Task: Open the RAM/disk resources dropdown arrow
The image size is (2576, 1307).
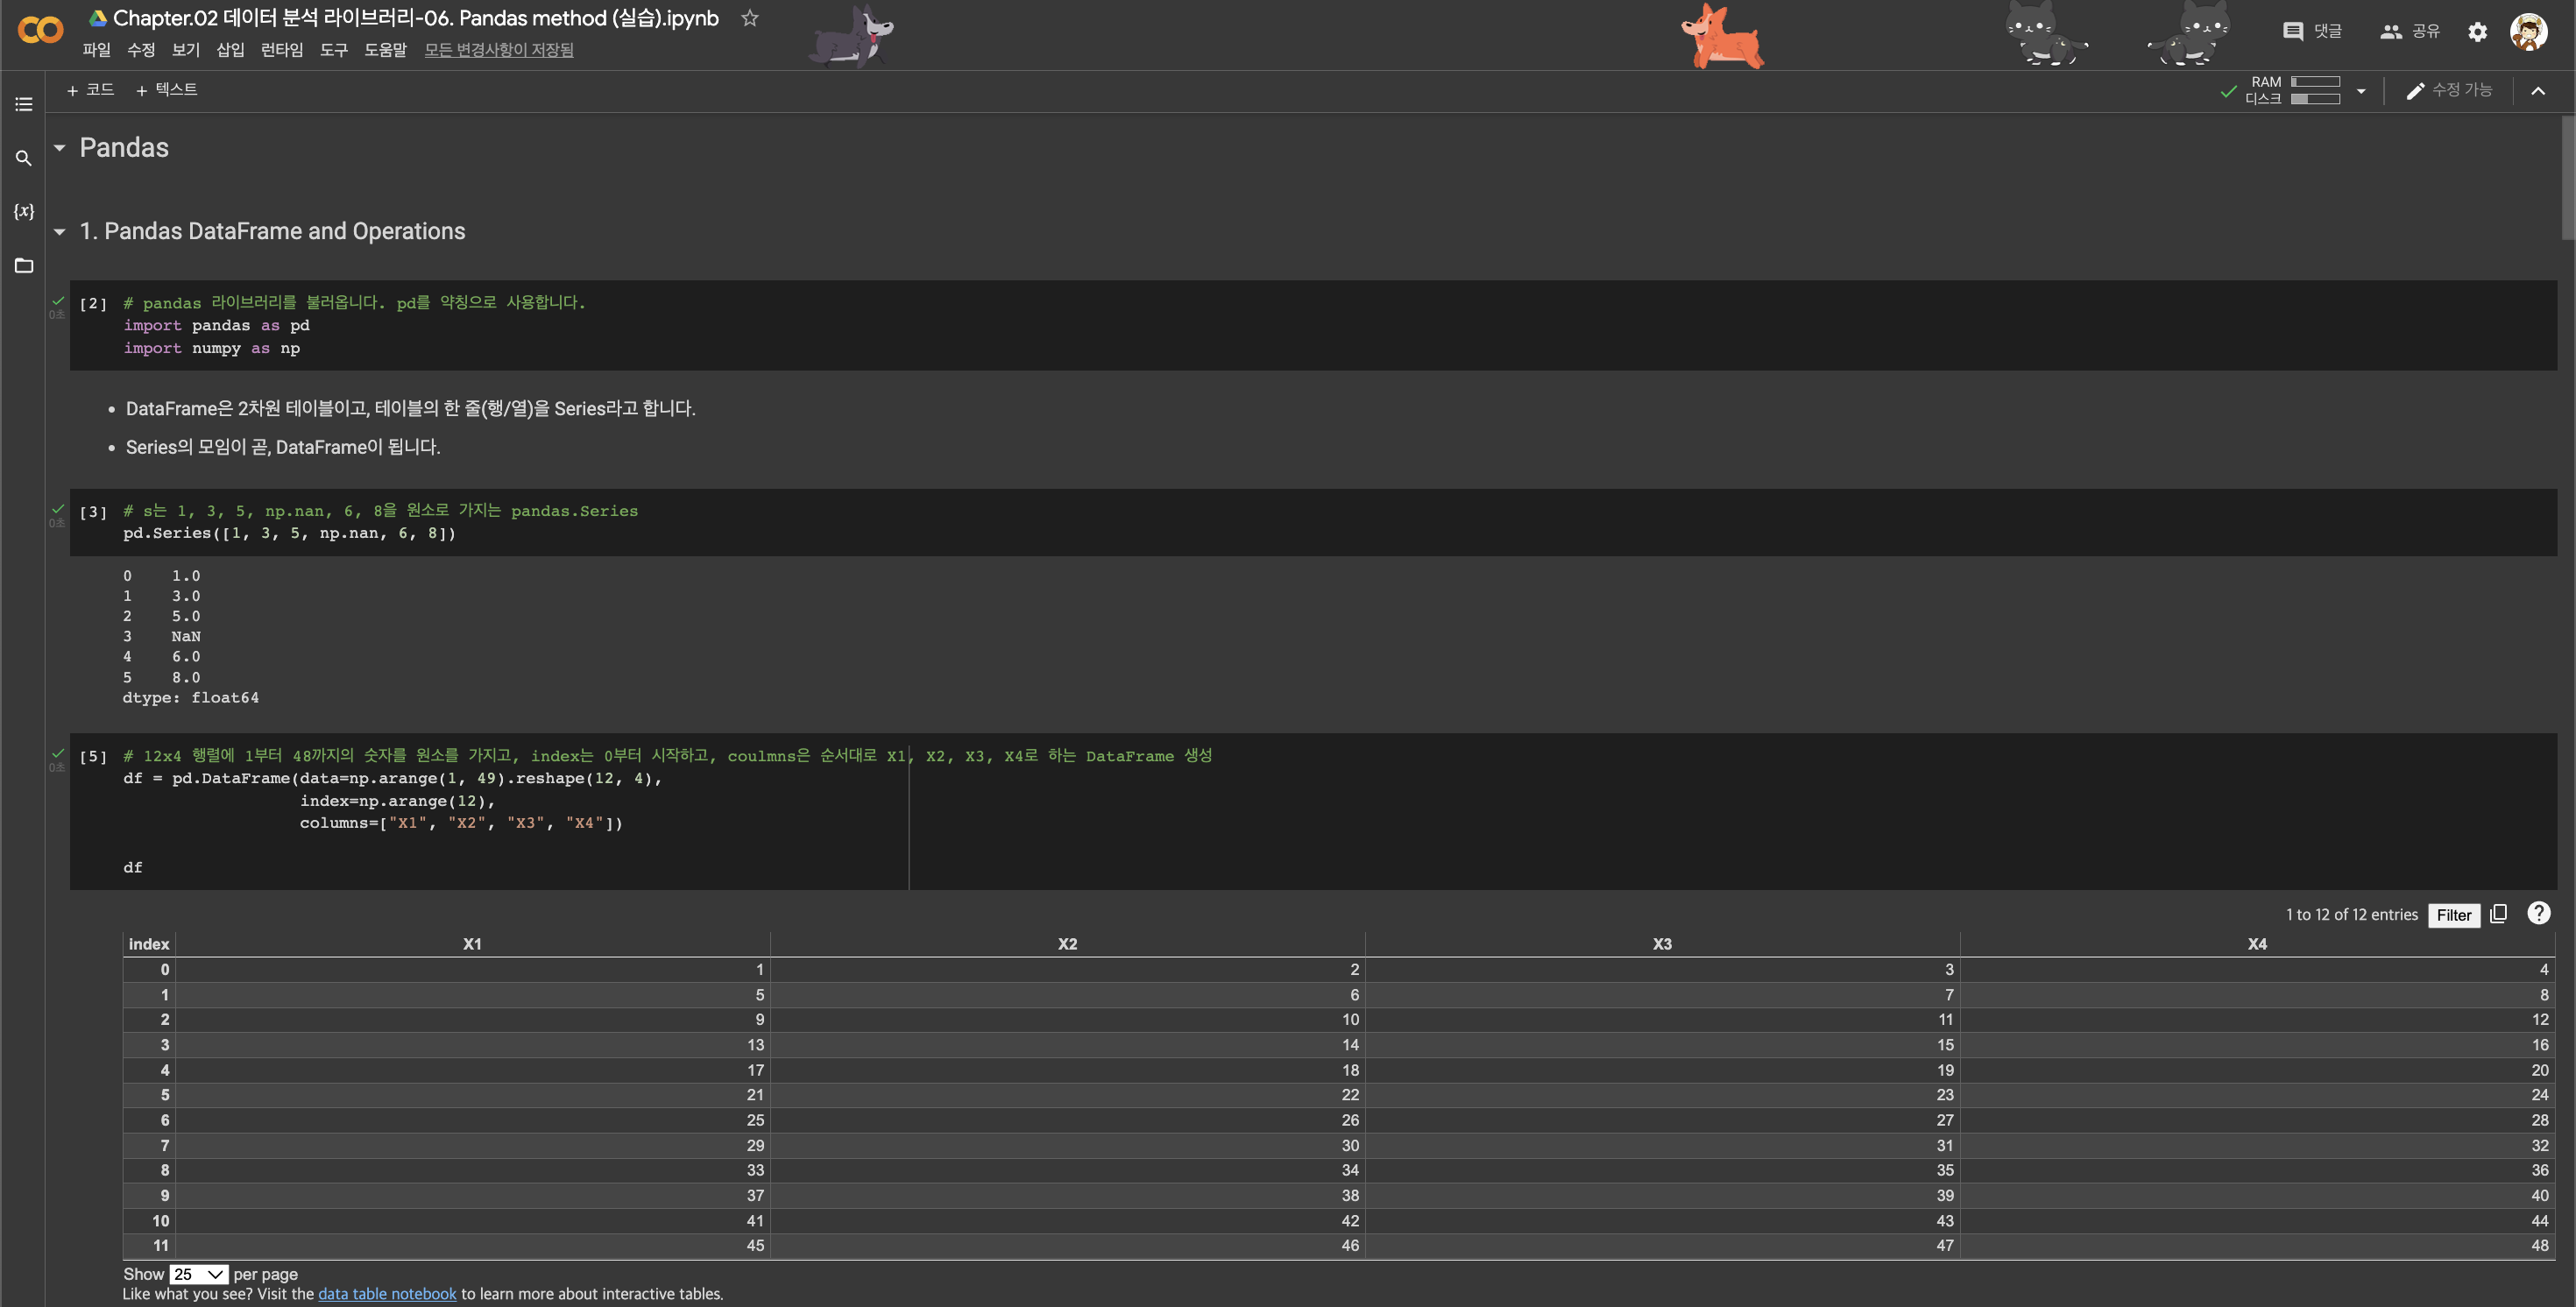Action: point(2361,91)
